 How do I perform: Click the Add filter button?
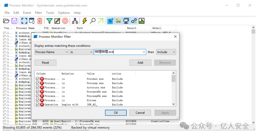pos(140,63)
